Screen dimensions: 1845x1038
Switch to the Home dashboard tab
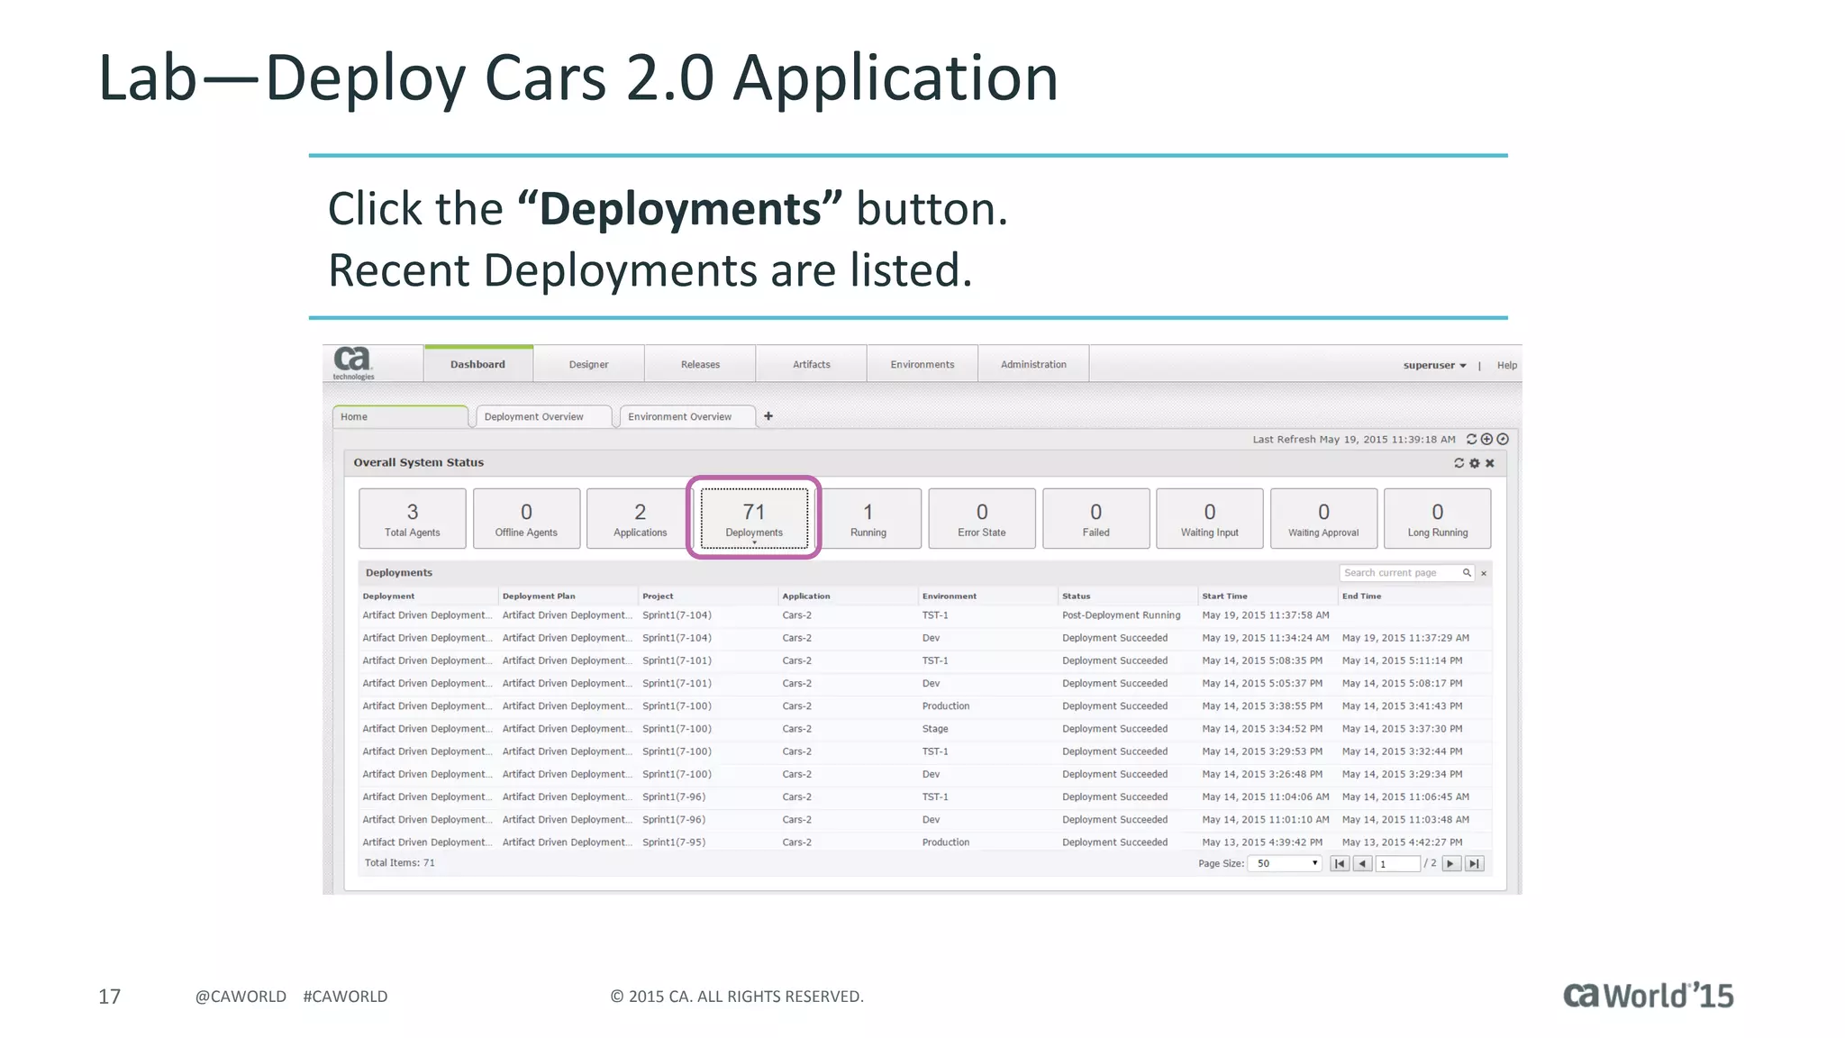(400, 416)
